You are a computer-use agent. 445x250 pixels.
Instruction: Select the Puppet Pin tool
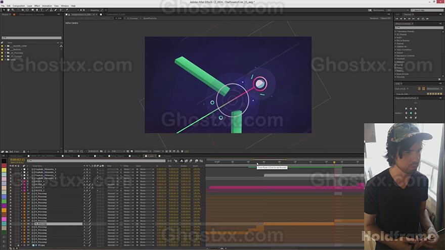coord(67,10)
